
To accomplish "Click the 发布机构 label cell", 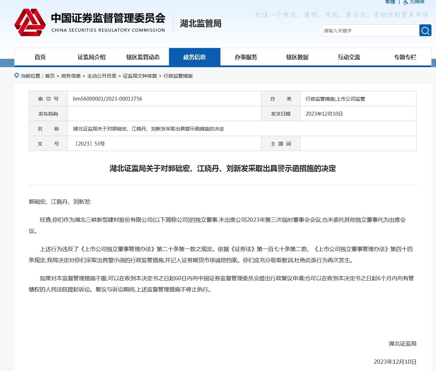I will click(48, 114).
